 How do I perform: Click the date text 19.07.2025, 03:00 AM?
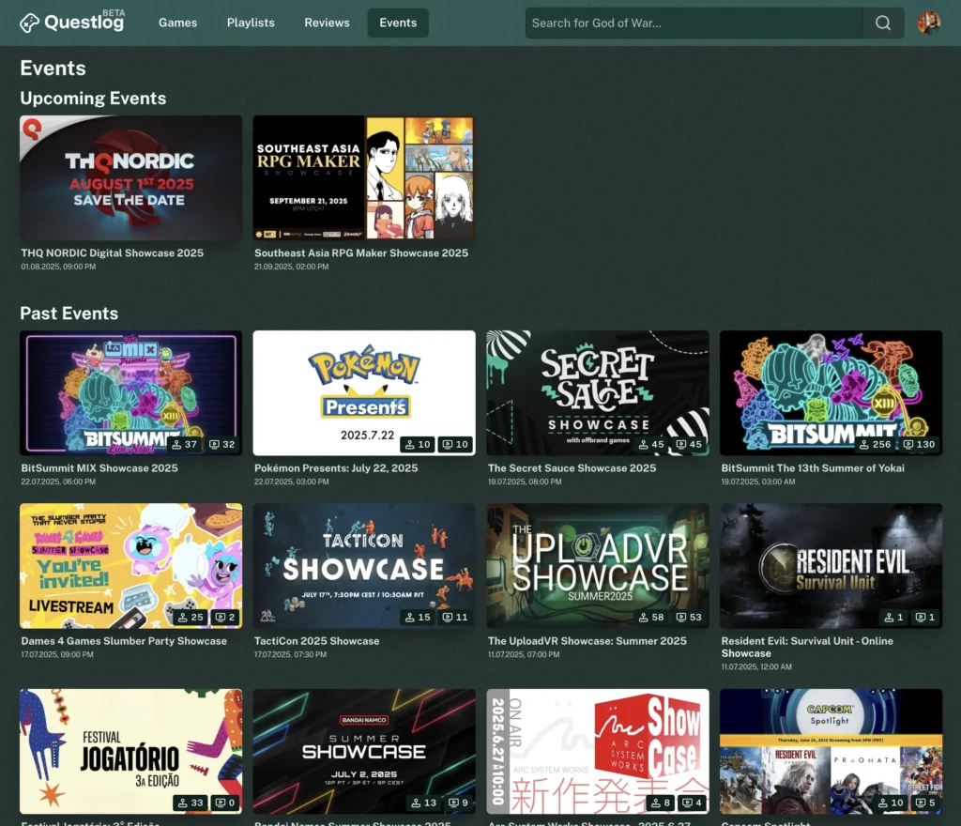(x=758, y=482)
